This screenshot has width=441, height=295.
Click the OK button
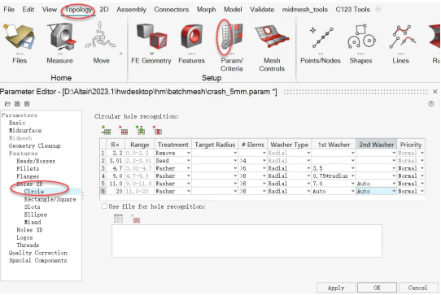(377, 288)
